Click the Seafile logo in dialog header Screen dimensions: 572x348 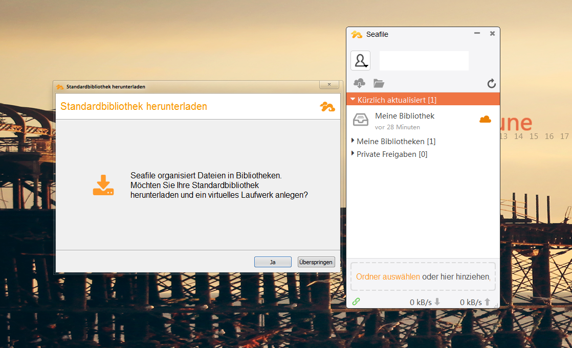click(327, 106)
